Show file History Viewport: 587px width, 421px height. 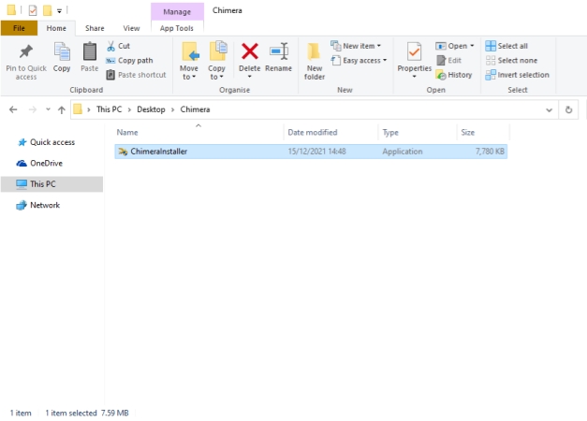454,75
